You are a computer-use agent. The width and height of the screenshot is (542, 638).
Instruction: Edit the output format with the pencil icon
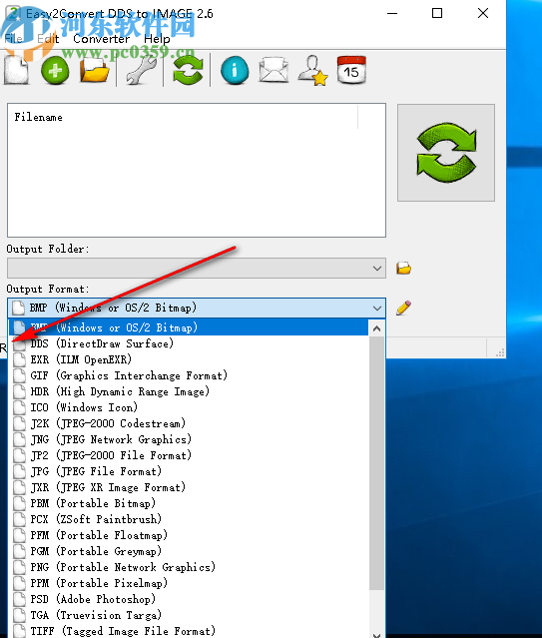click(403, 308)
